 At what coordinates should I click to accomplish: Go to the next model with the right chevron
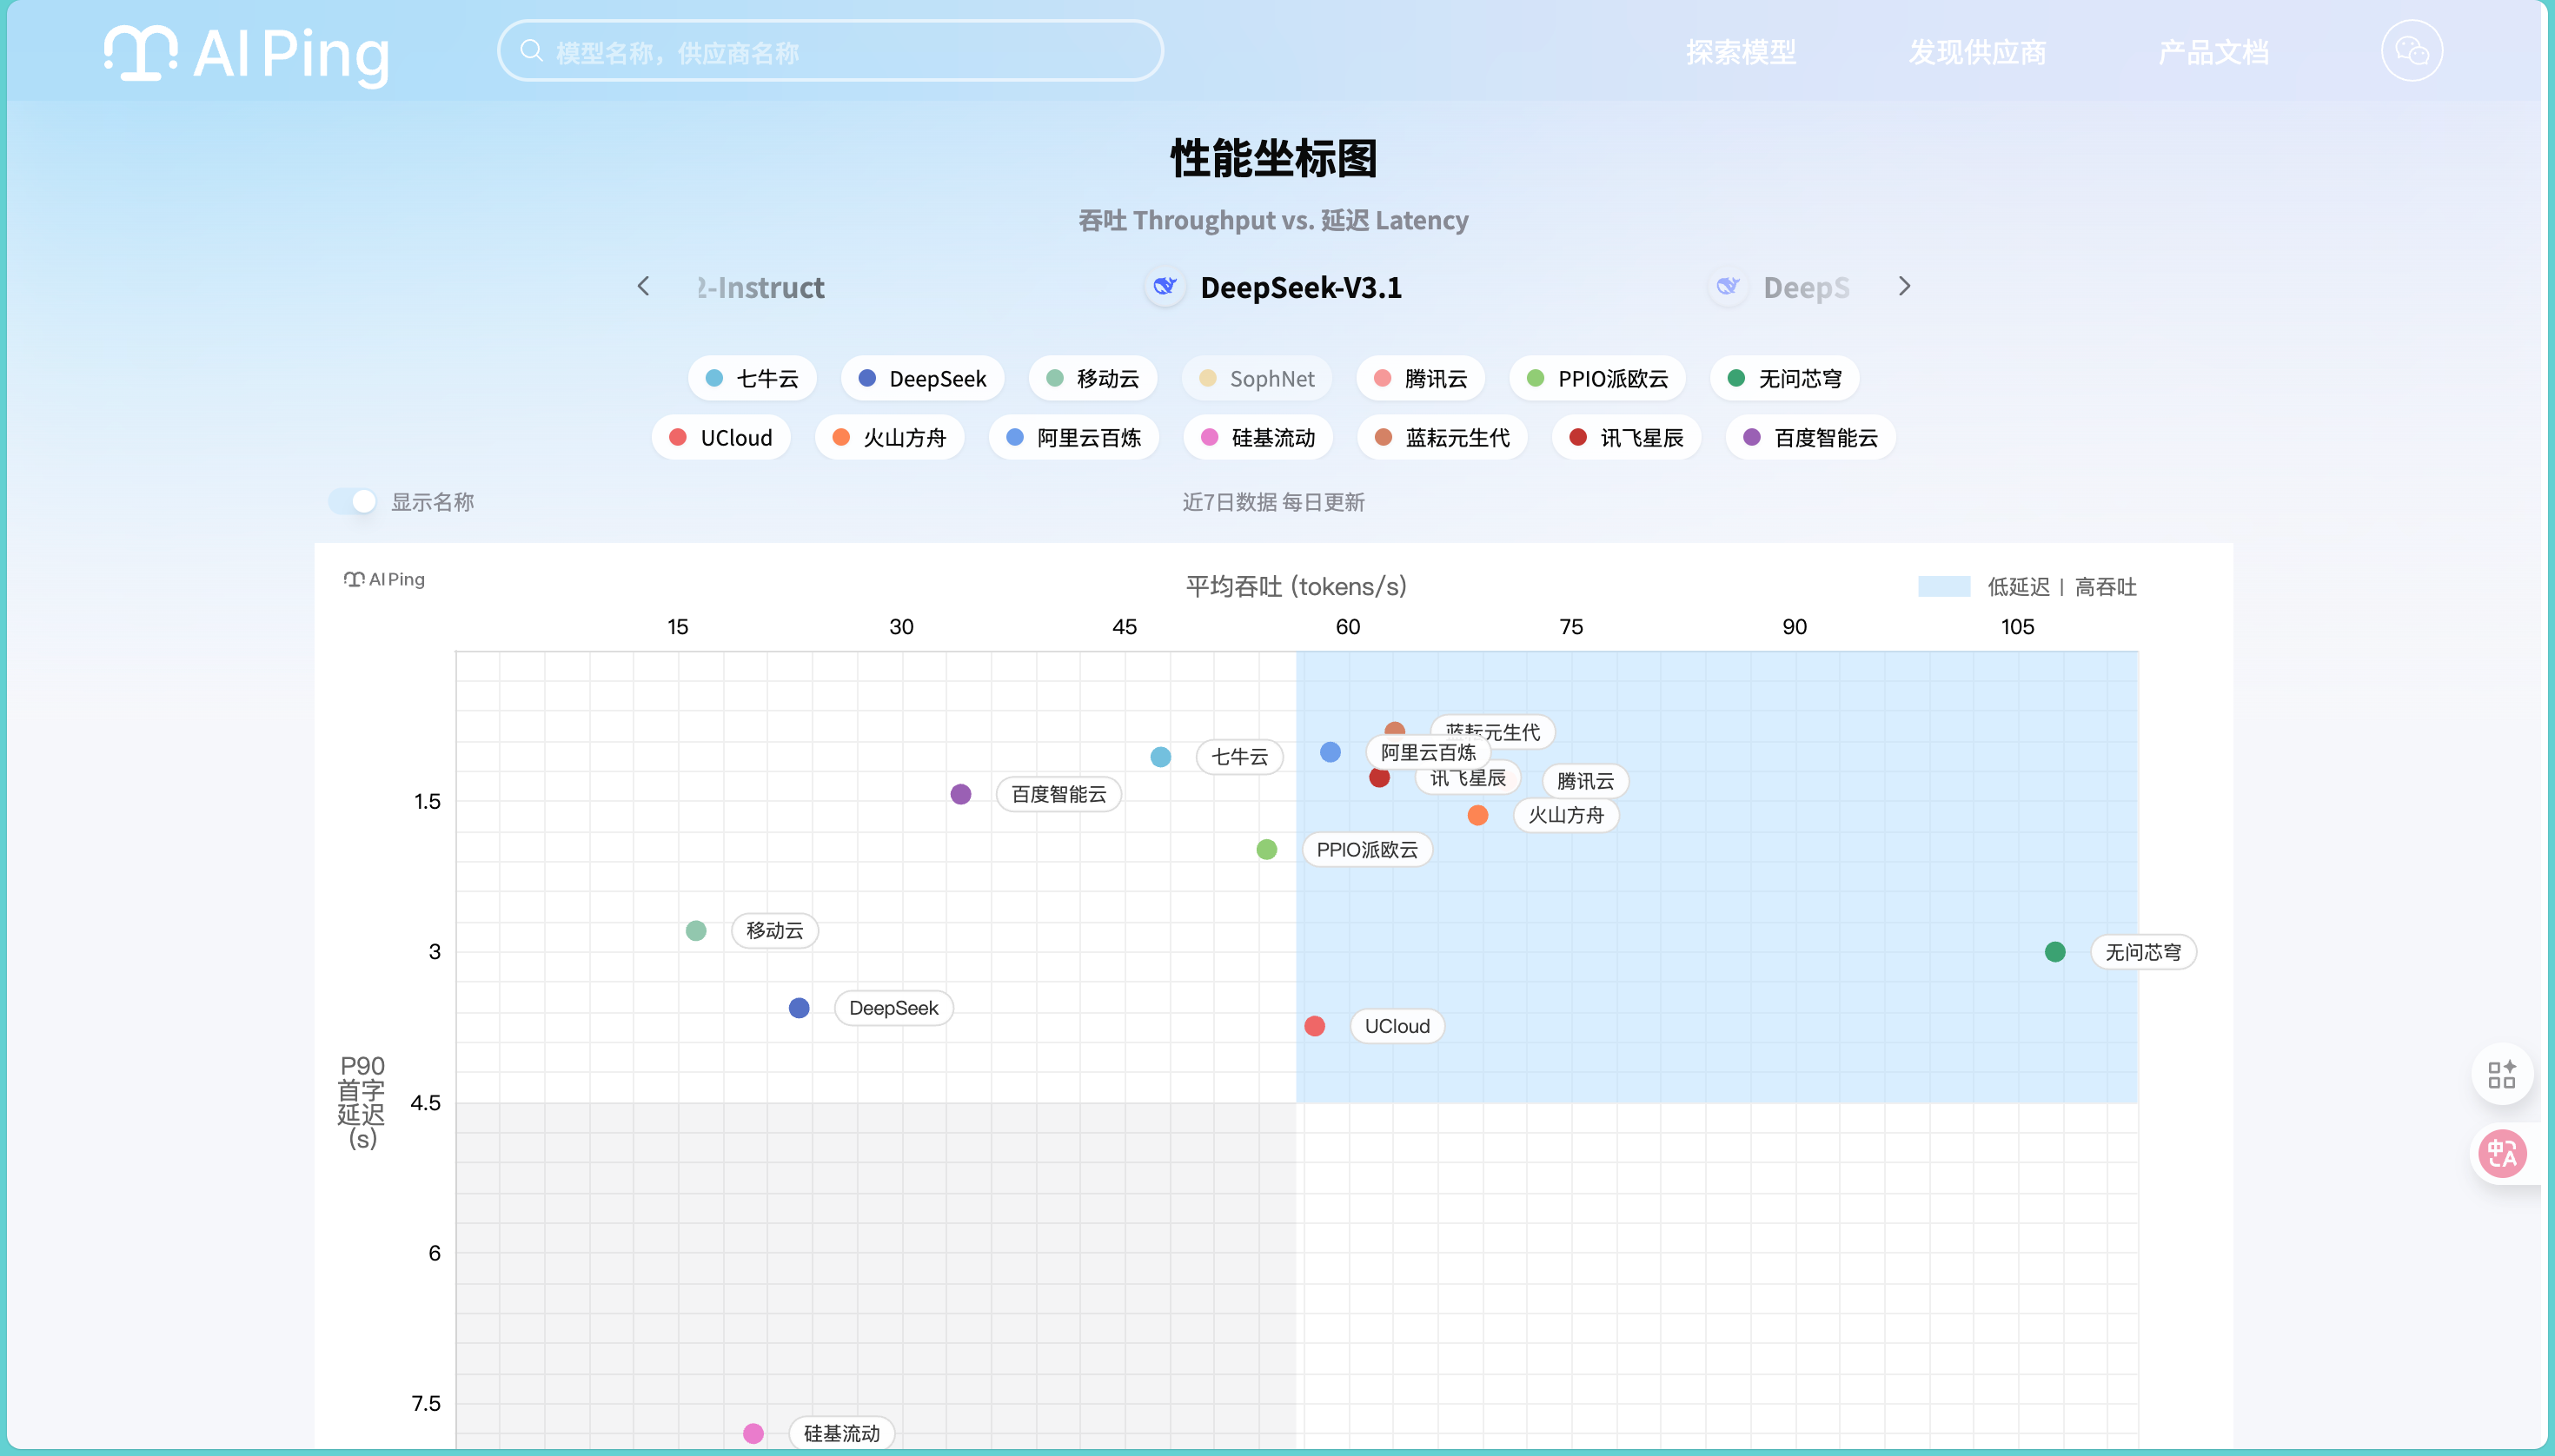tap(1904, 287)
